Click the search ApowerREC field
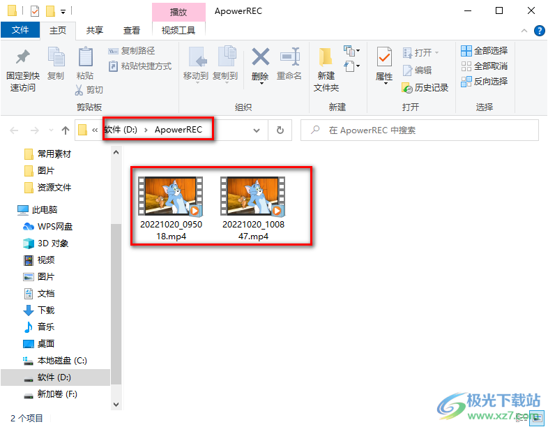548x427 pixels. (420, 130)
